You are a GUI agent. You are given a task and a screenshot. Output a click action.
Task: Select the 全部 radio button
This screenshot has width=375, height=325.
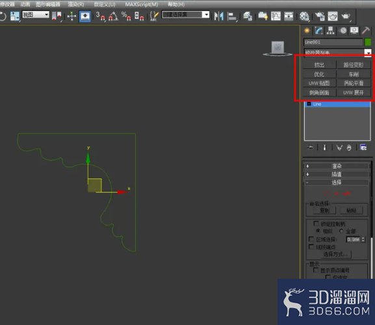pos(341,231)
